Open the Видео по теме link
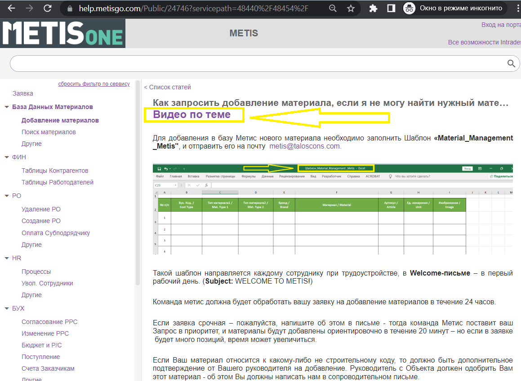This screenshot has width=521, height=381. click(x=191, y=114)
